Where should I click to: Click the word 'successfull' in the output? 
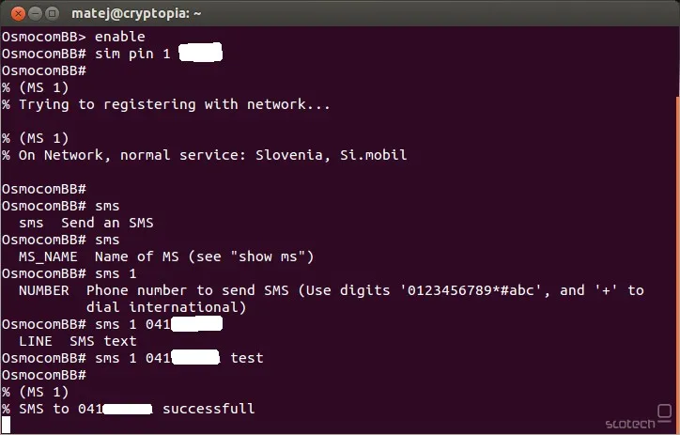click(x=209, y=409)
